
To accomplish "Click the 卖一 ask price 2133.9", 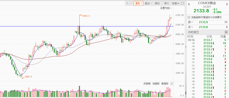I will pos(203,22).
